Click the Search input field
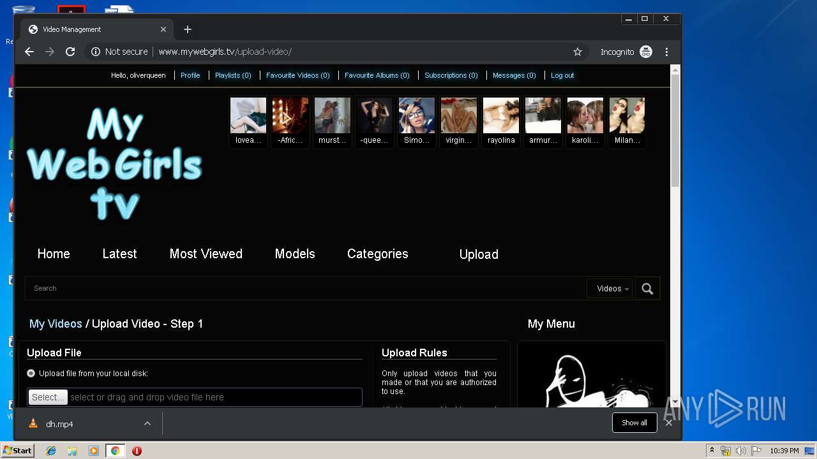This screenshot has height=459, width=817. (306, 289)
